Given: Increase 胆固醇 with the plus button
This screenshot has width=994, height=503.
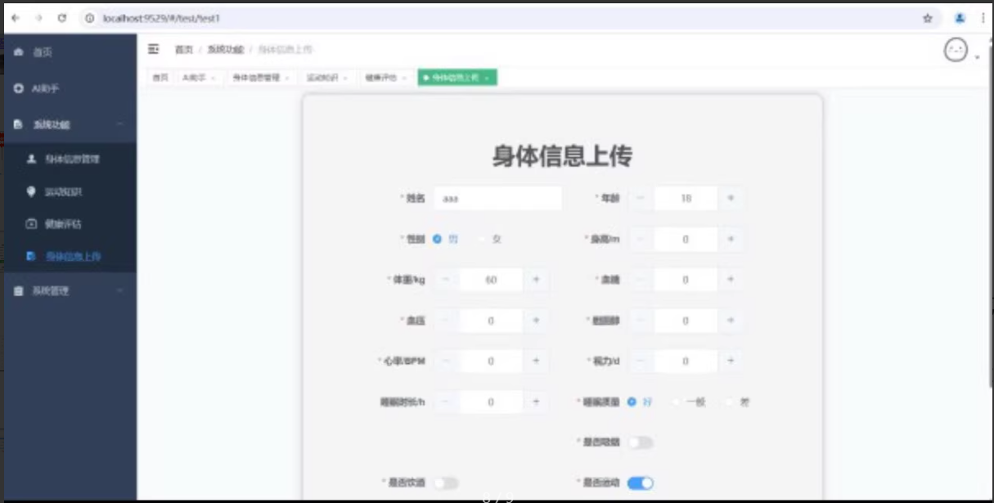Looking at the screenshot, I should pos(731,321).
